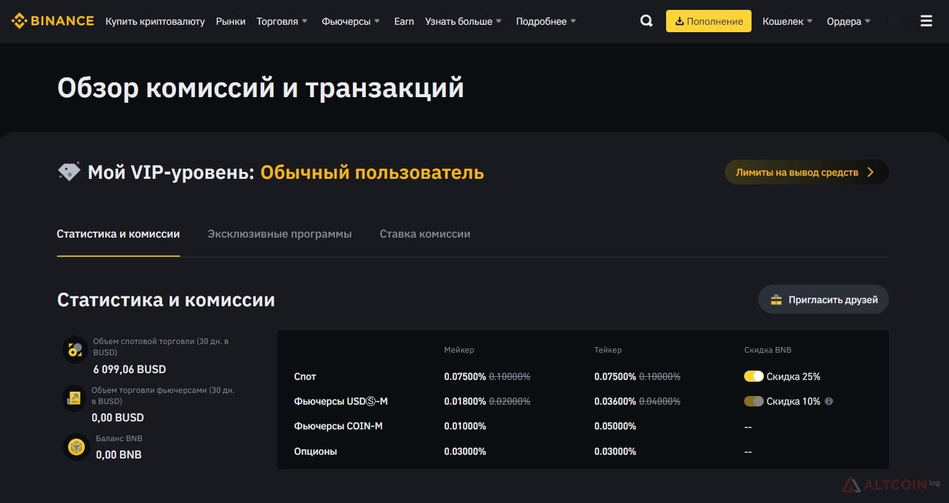The width and height of the screenshot is (949, 503).
Task: Click the yellow Пополнение button
Action: 709,21
